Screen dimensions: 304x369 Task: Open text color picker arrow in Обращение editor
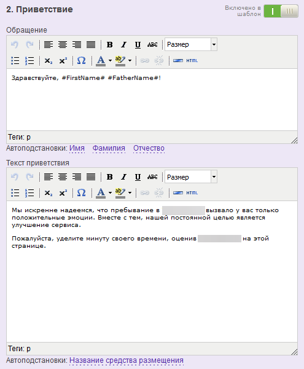click(x=110, y=61)
